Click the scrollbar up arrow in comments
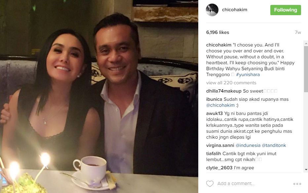Screen dimensions: 308x193 click(x=306, y=43)
